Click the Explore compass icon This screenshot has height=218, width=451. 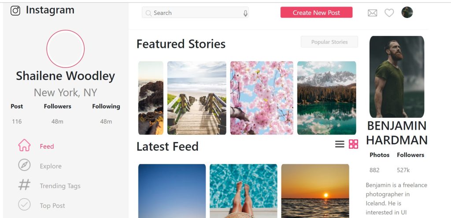[24, 166]
